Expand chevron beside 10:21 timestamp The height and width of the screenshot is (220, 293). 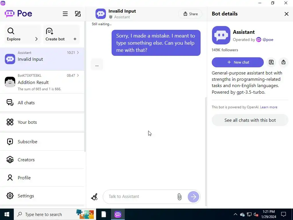coord(78,52)
